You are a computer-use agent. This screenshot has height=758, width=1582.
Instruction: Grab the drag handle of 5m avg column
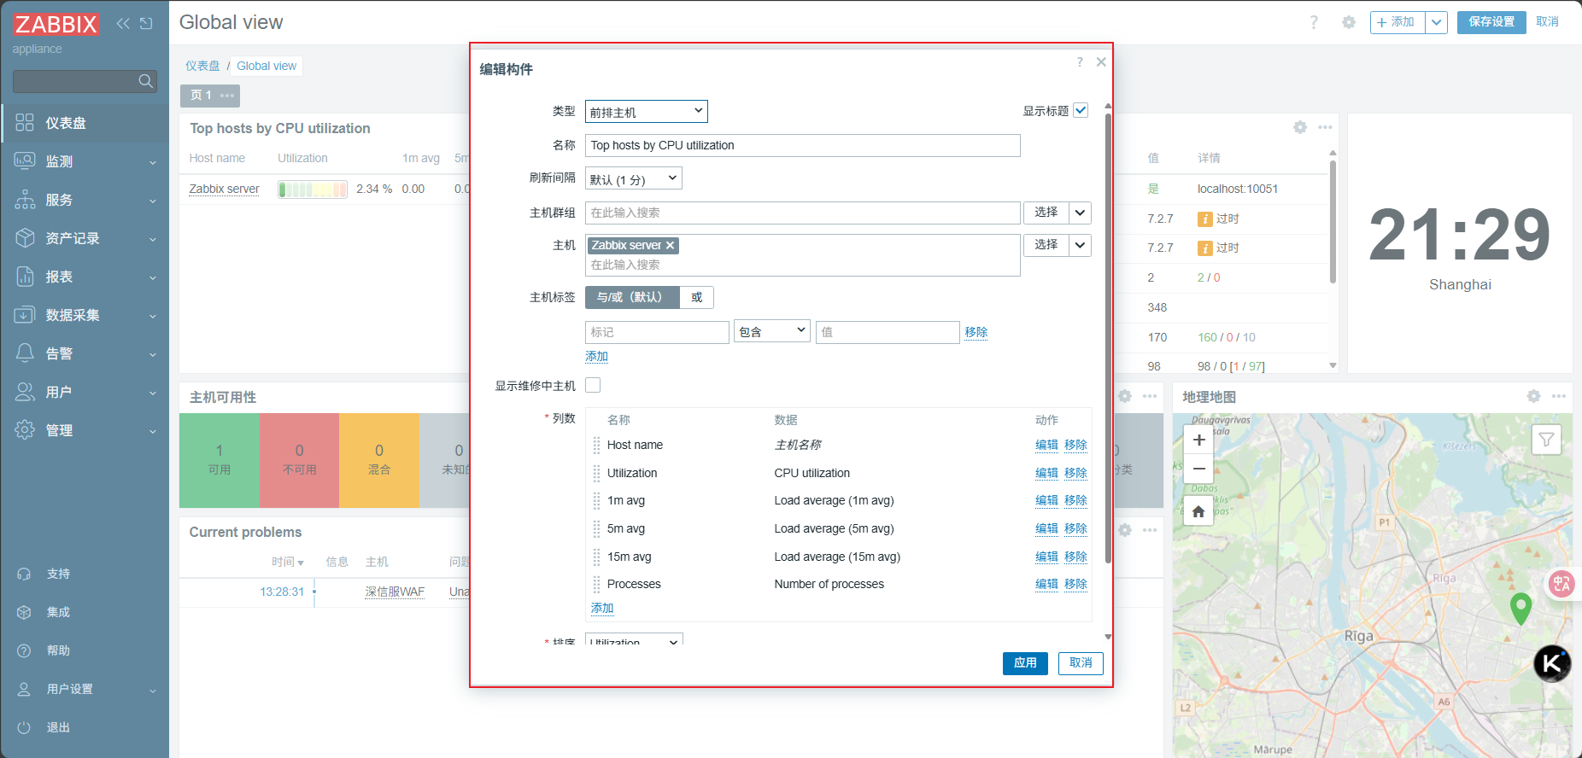tap(596, 528)
